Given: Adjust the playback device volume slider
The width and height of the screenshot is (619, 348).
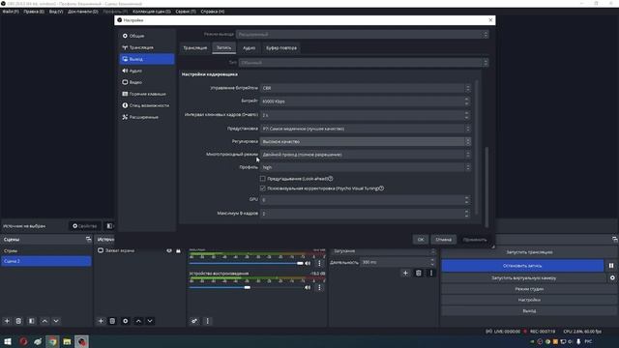Looking at the screenshot, I should (x=247, y=288).
